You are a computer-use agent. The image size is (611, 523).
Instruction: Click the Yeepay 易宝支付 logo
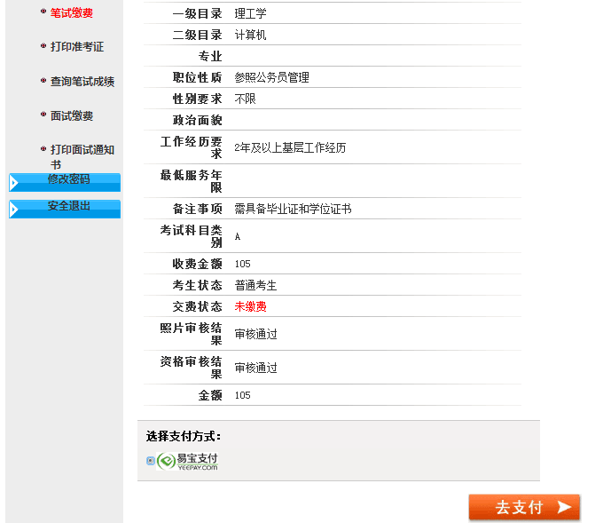pos(188,461)
